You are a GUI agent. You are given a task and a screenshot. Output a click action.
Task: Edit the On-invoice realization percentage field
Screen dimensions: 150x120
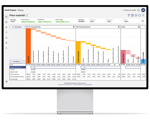coord(97,21)
